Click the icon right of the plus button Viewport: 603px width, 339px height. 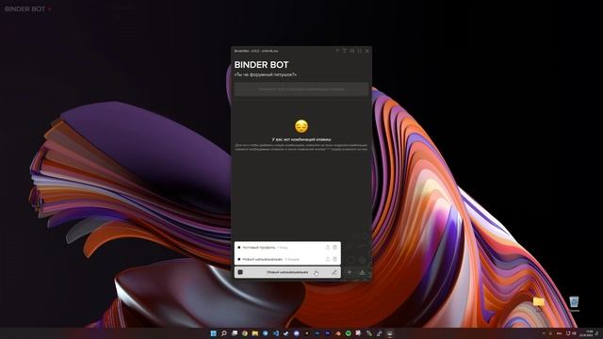pyautogui.click(x=362, y=272)
